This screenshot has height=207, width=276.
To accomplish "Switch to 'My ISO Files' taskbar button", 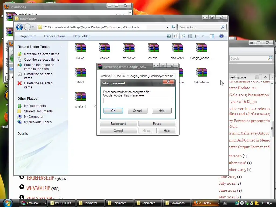I will pos(61,203).
